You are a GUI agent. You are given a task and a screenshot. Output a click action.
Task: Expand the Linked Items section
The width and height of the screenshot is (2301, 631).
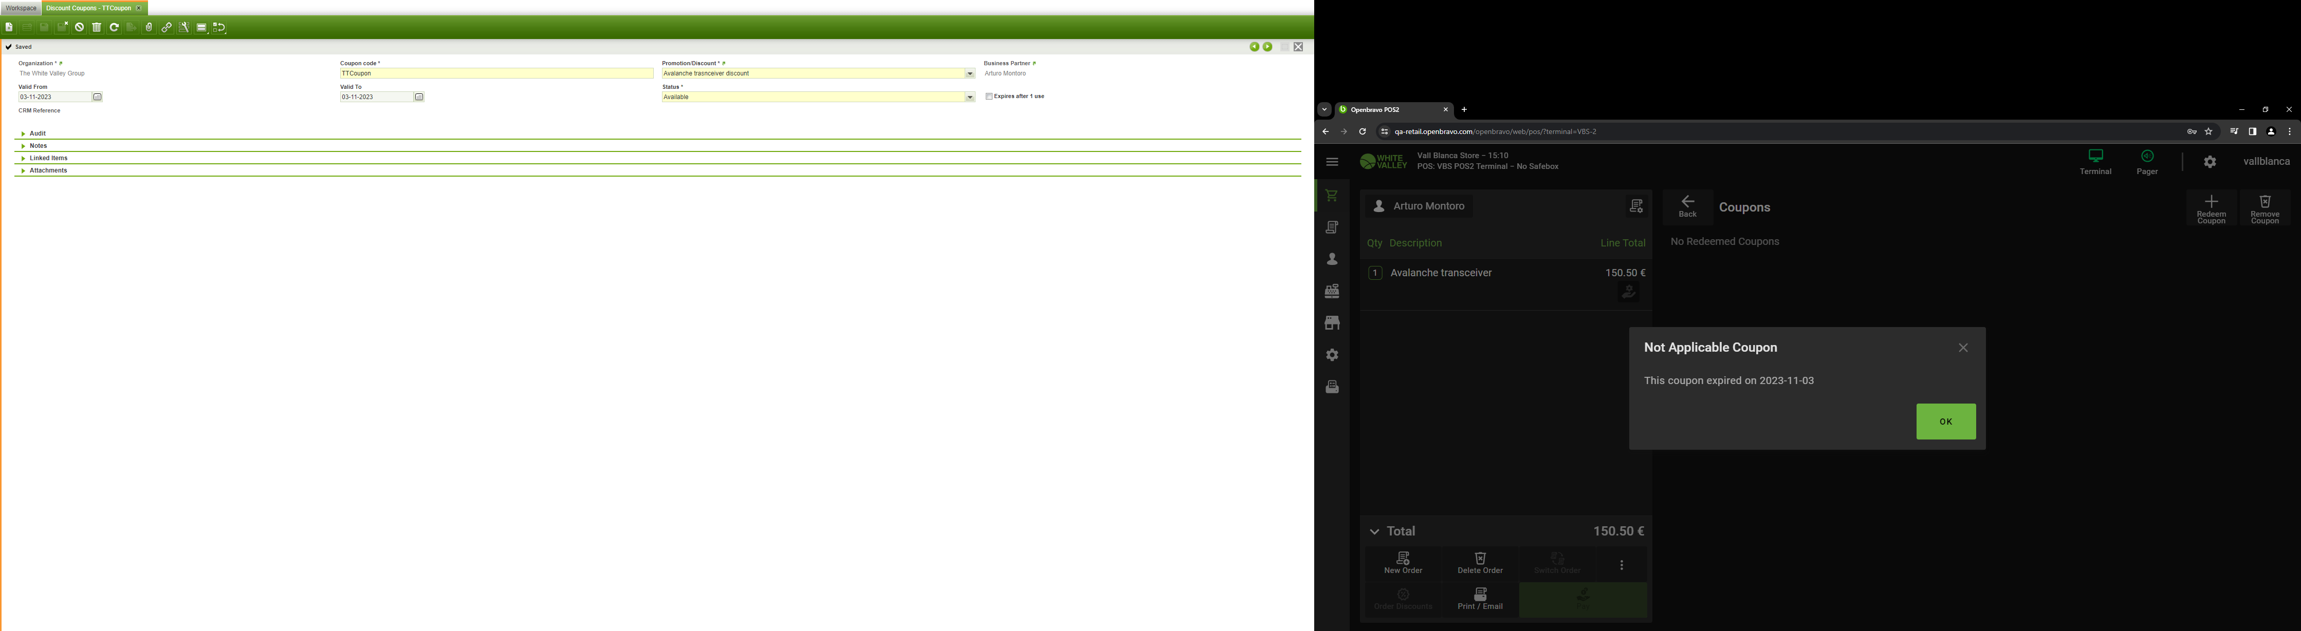coord(48,158)
